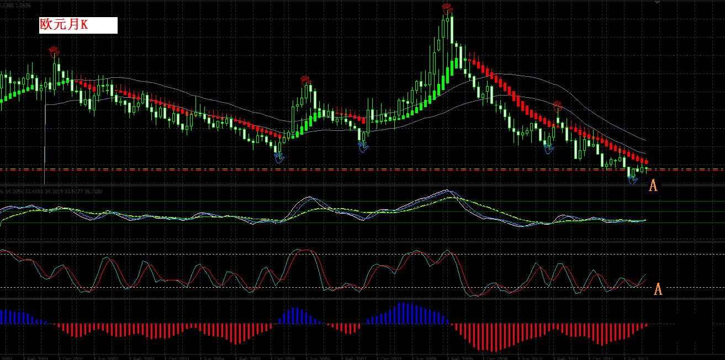Viewport: 725px width, 360px height.
Task: Click the small chart shift triangle at top right
Action: pyautogui.click(x=657, y=3)
